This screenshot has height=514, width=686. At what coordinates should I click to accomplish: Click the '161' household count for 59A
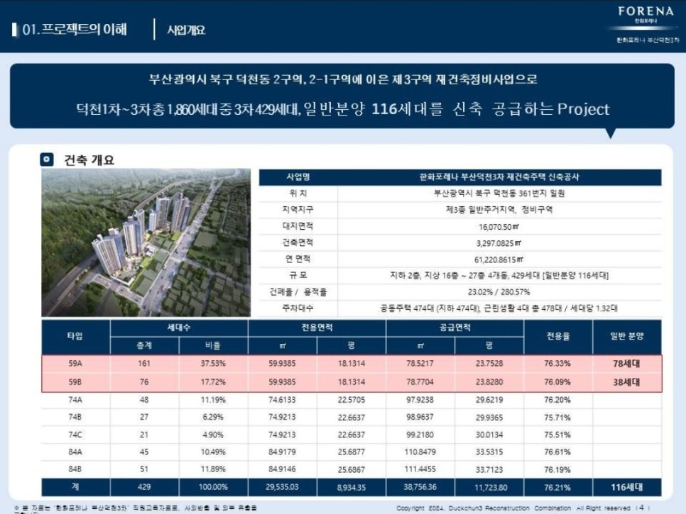(144, 363)
